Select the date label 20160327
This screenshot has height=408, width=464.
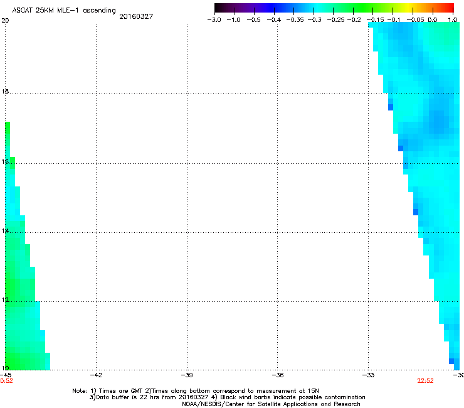click(136, 16)
